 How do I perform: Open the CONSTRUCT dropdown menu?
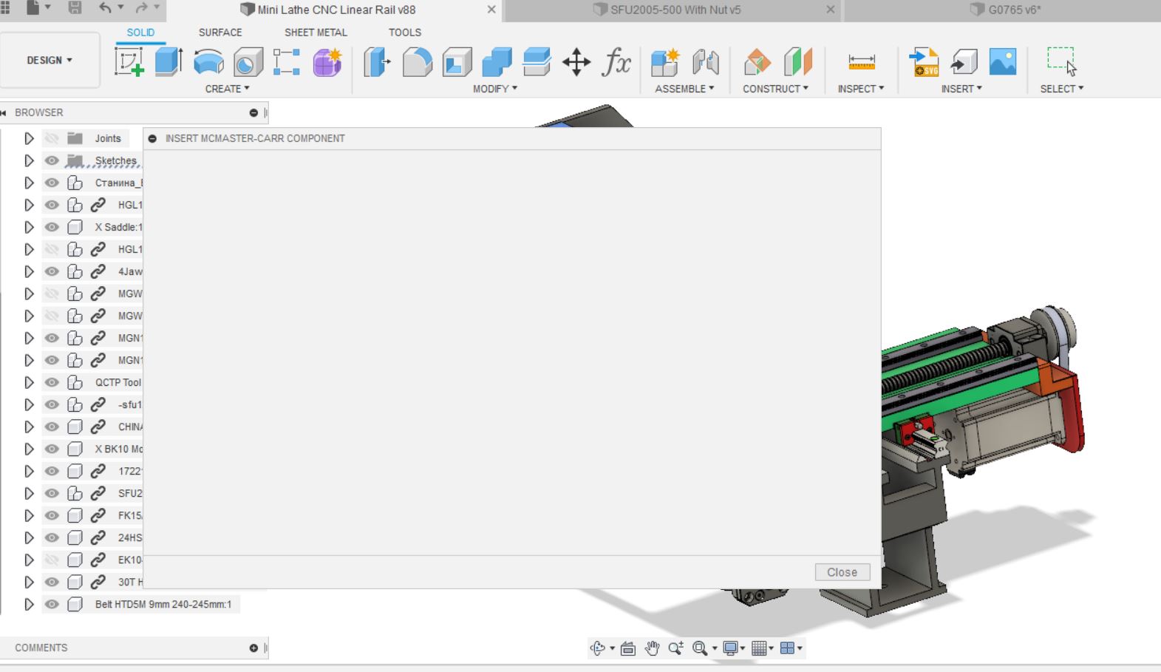tap(776, 89)
